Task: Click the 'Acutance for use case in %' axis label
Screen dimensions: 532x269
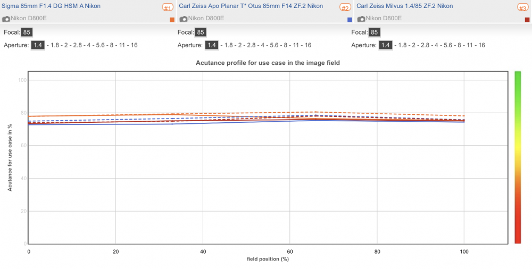Action: pos(10,157)
